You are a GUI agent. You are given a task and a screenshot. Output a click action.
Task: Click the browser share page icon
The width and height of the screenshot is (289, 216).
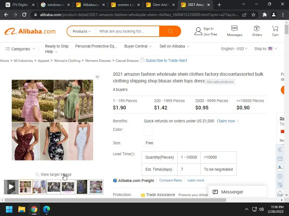click(x=244, y=15)
